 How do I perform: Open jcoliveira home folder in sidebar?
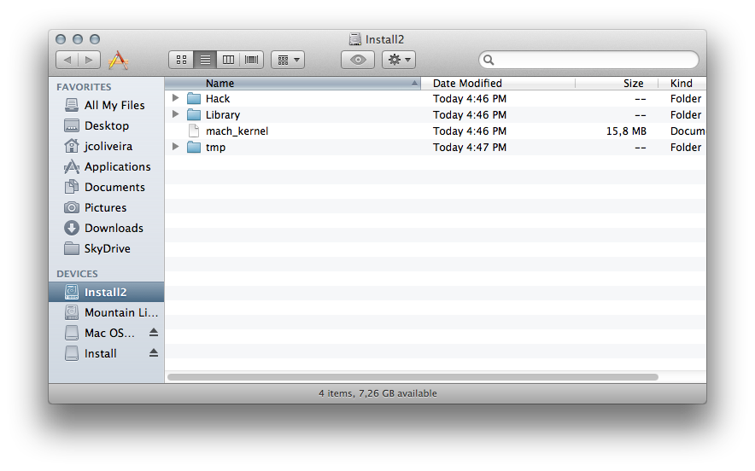pyautogui.click(x=107, y=146)
